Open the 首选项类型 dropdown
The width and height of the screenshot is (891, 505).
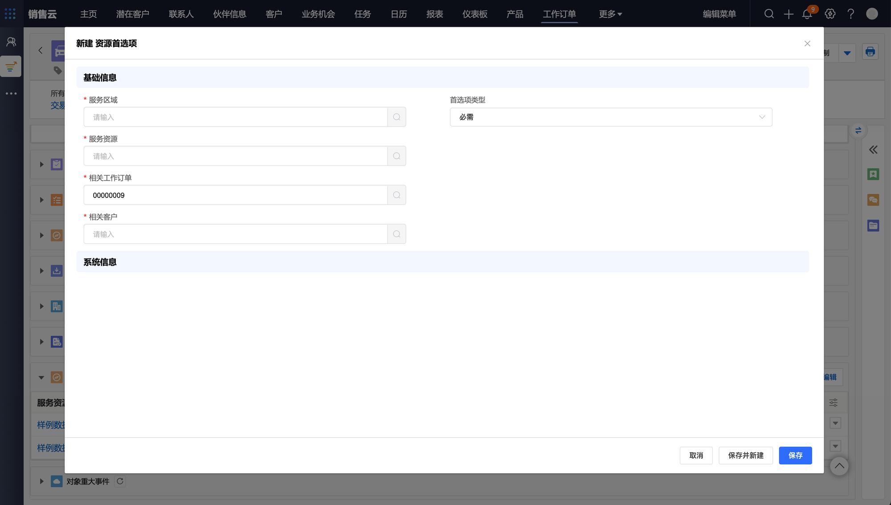pyautogui.click(x=611, y=117)
